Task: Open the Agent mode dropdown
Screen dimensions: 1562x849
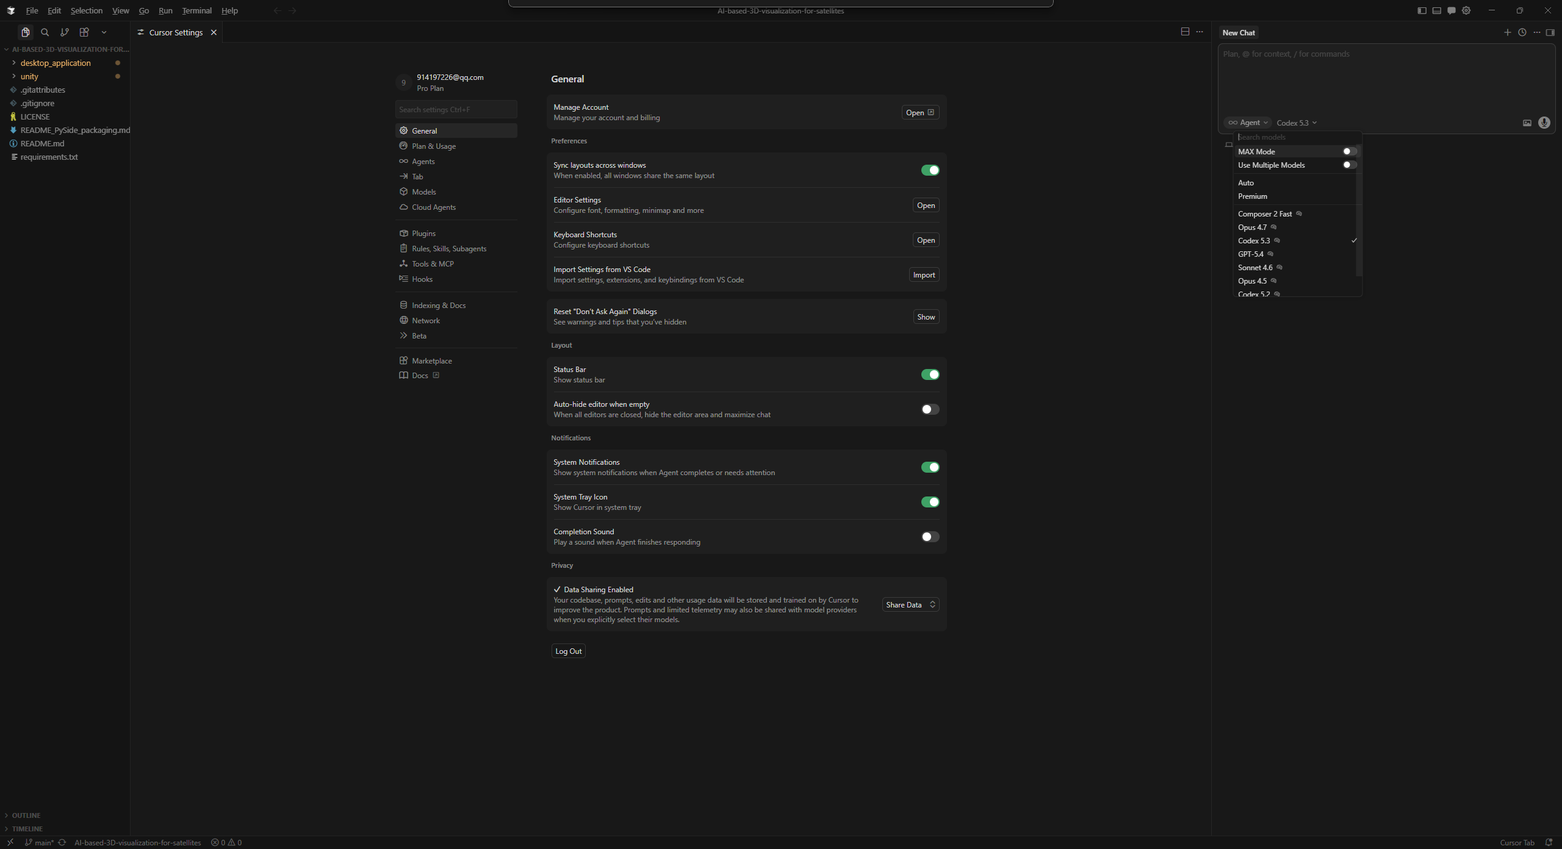Action: click(1248, 123)
